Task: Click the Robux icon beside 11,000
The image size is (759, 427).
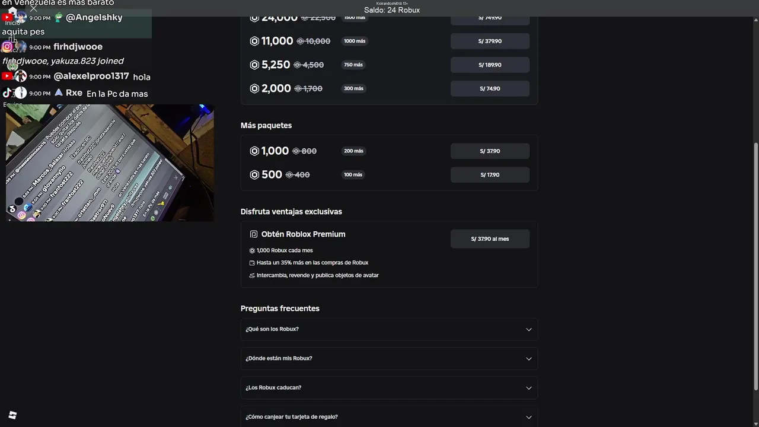Action: click(254, 41)
